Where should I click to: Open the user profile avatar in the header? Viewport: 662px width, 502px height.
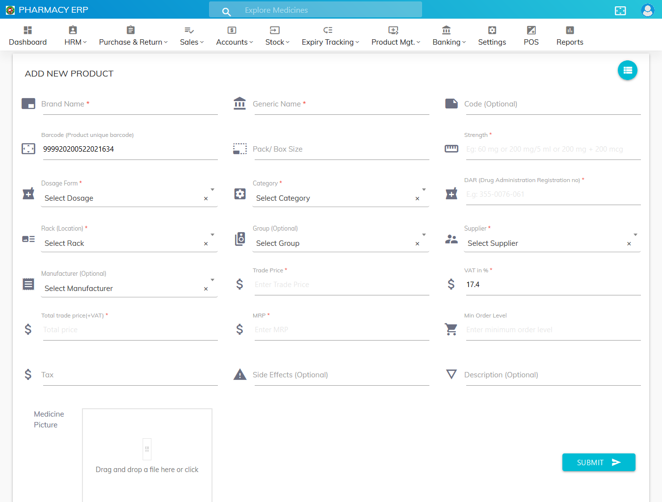coord(648,10)
